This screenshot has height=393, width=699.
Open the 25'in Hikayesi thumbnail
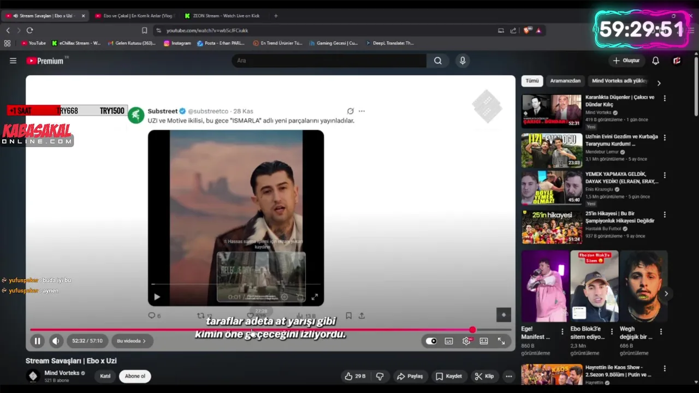[552, 227]
